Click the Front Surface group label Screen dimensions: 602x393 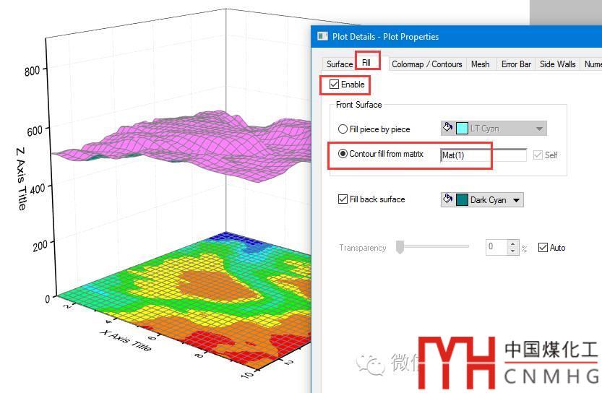tap(358, 105)
